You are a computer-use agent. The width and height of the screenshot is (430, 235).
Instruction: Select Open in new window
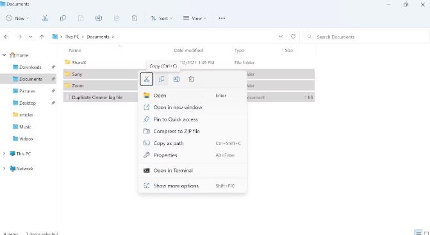(192, 107)
